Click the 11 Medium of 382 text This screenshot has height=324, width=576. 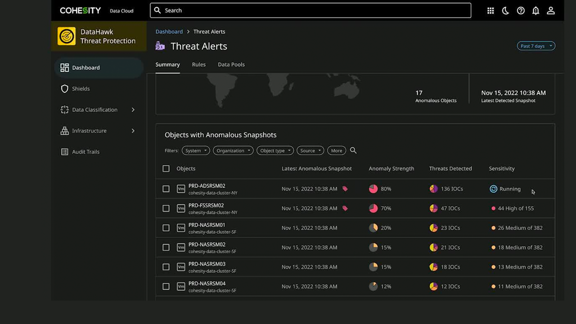coord(520,286)
